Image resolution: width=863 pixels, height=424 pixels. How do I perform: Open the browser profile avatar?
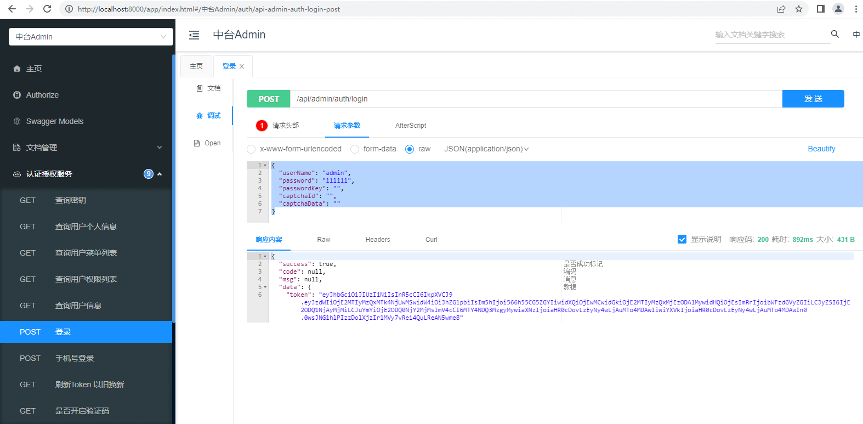click(x=838, y=9)
